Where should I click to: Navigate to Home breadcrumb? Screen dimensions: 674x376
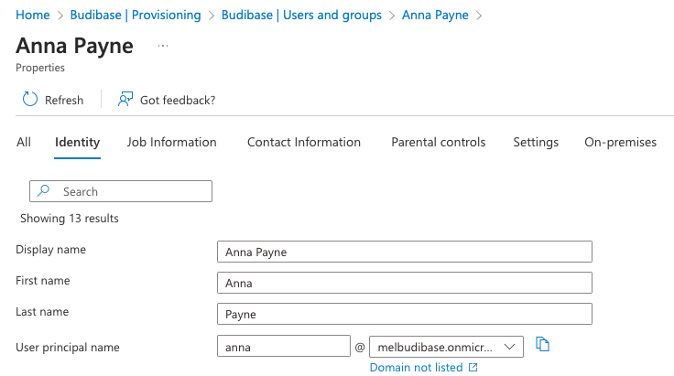(33, 16)
